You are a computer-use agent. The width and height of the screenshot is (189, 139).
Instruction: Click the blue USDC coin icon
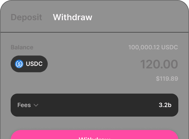click(x=19, y=64)
